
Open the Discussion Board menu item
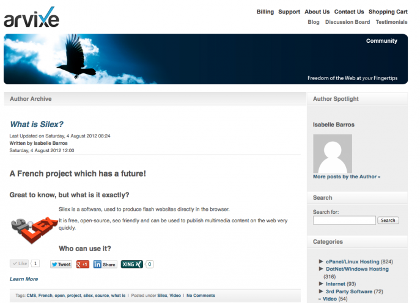pyautogui.click(x=347, y=22)
